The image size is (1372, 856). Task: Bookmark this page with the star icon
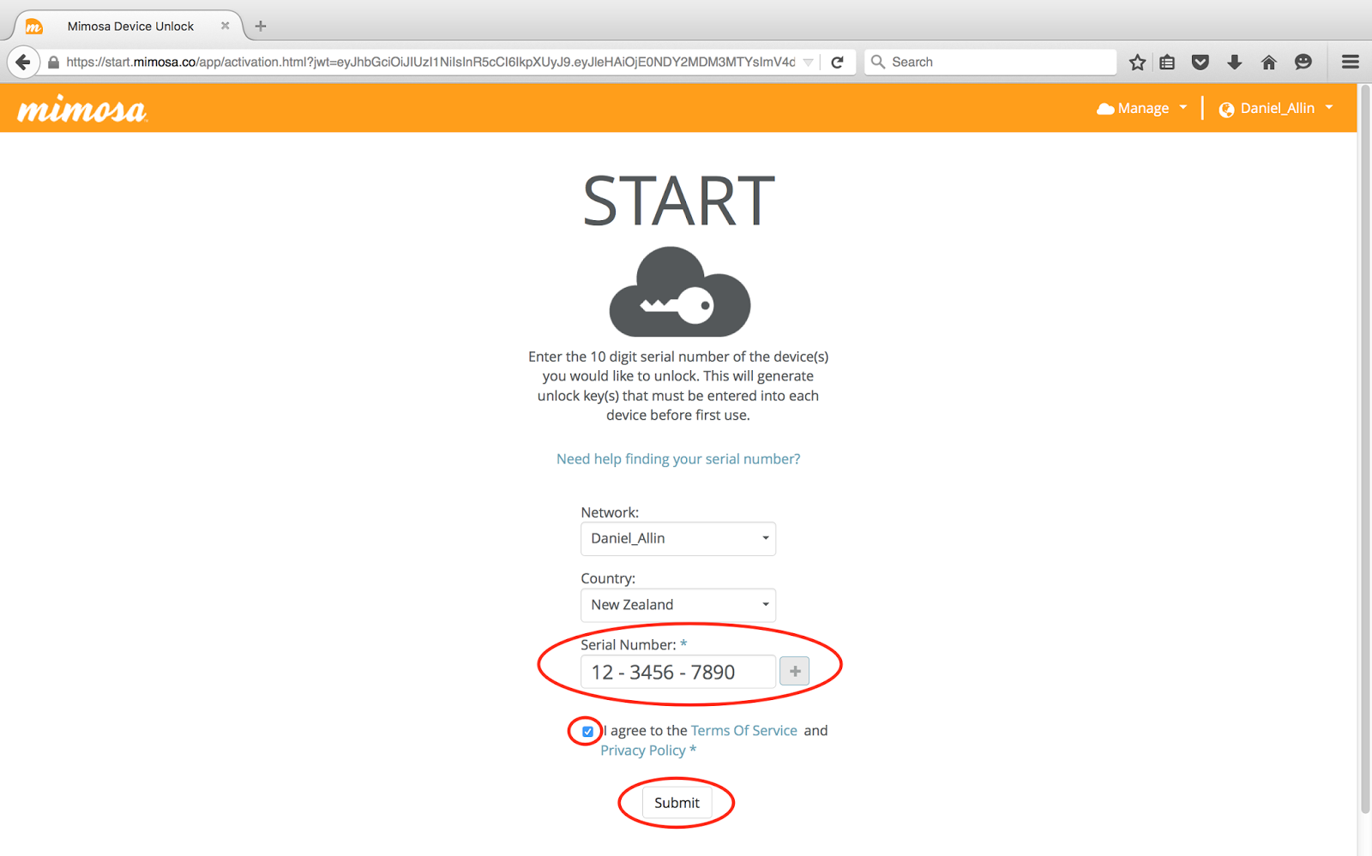[x=1137, y=62]
